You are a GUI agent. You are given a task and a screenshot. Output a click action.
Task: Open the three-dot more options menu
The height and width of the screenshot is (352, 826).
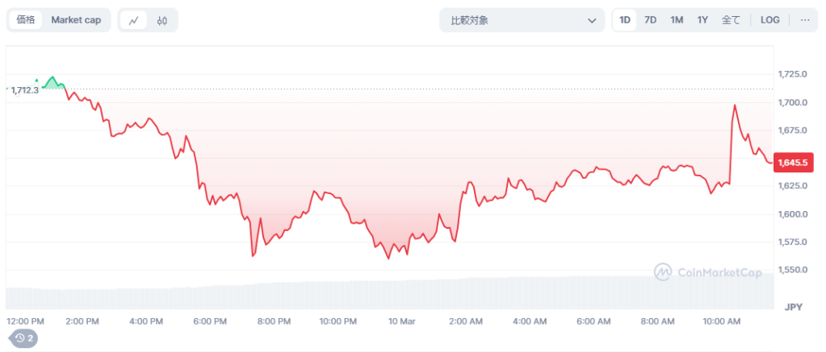804,20
